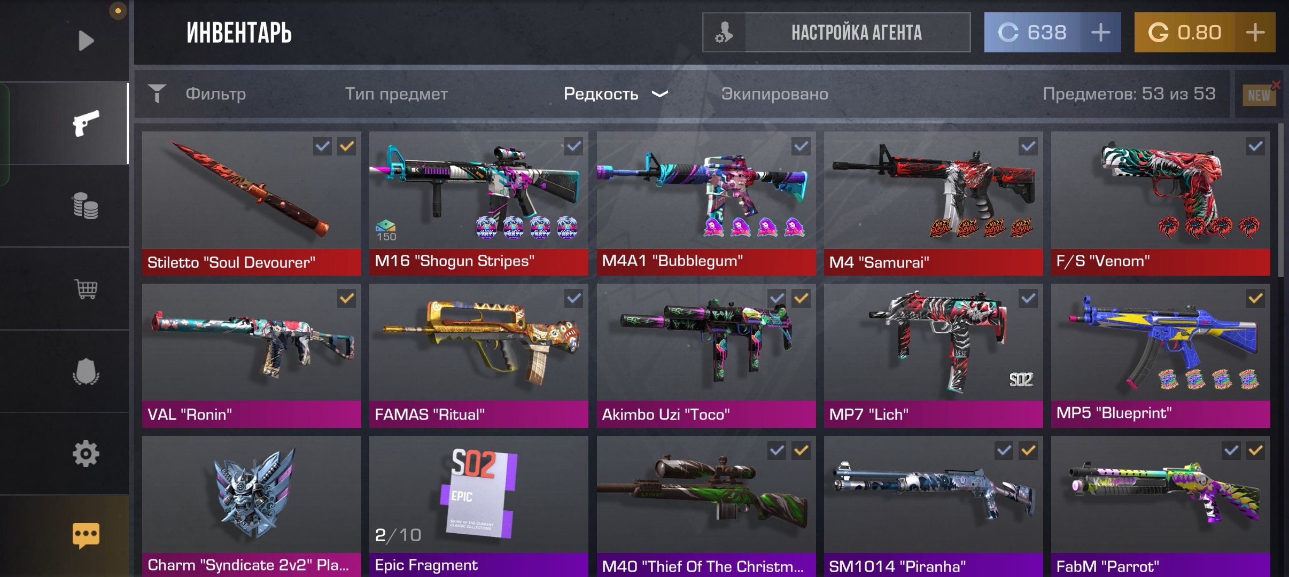This screenshot has width=1289, height=577.
Task: Open the Фильтр menu label
Action: pos(215,94)
